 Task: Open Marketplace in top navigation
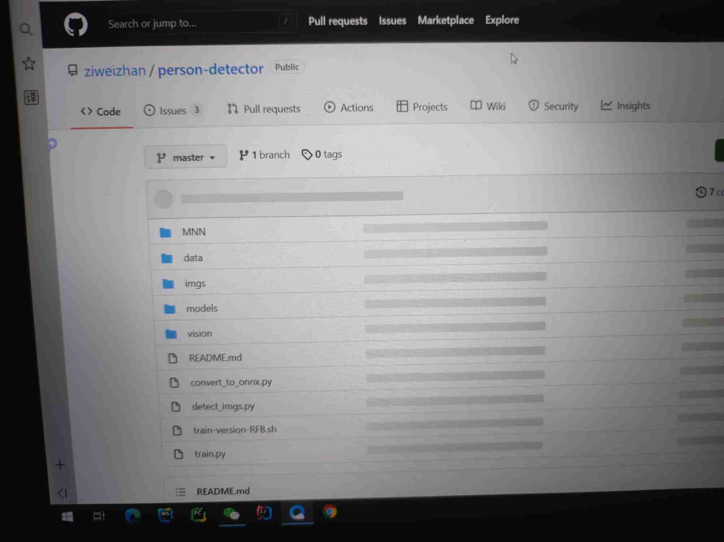click(446, 20)
